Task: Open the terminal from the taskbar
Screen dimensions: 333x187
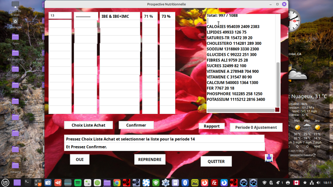Action: coord(27,182)
